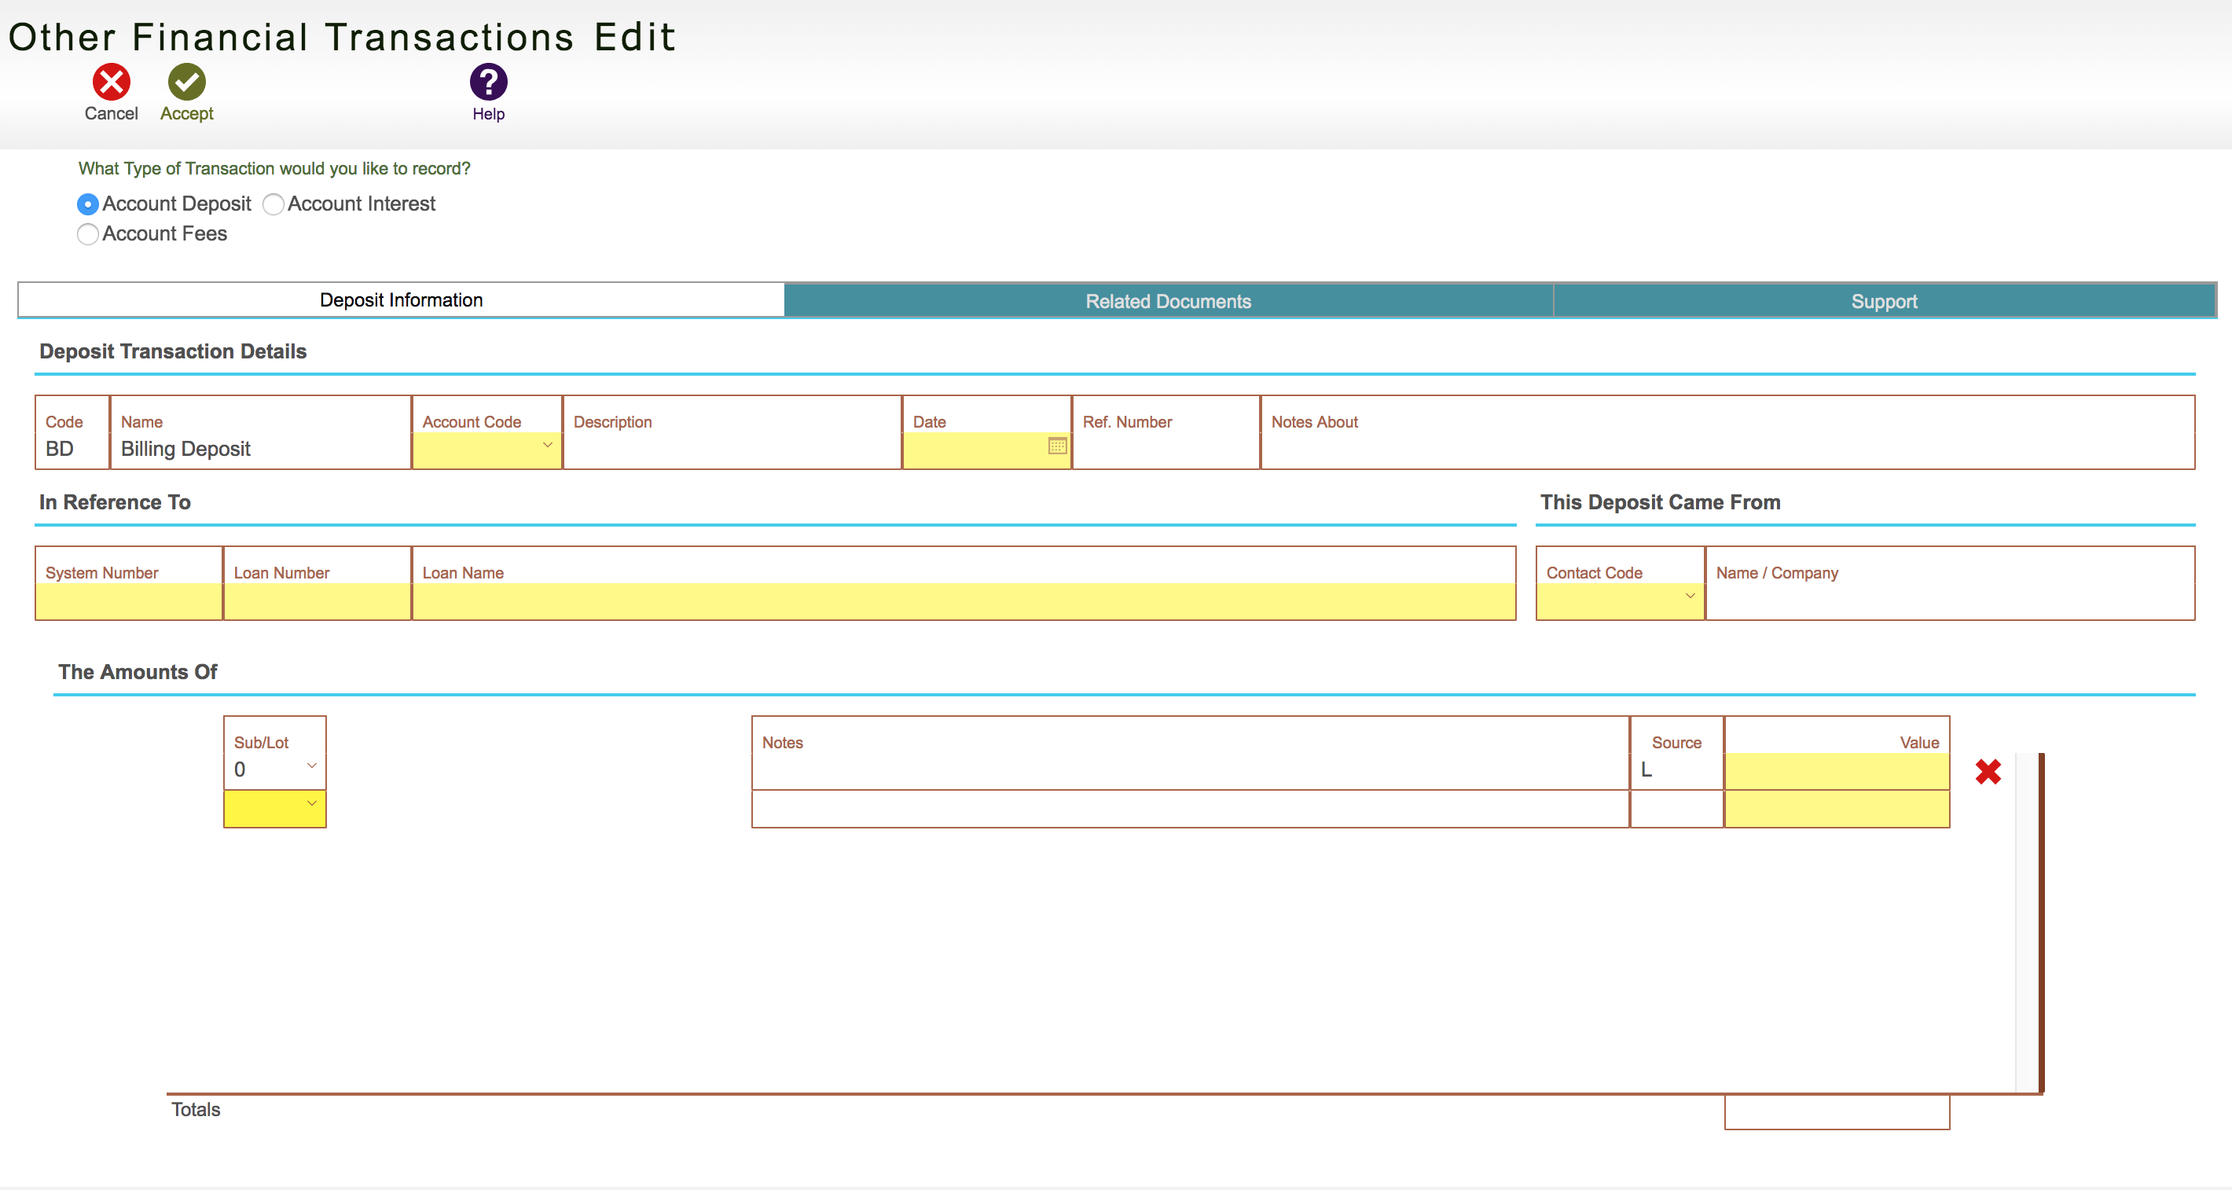Click the green Accept checkmark icon
2232x1190 pixels.
click(x=186, y=83)
